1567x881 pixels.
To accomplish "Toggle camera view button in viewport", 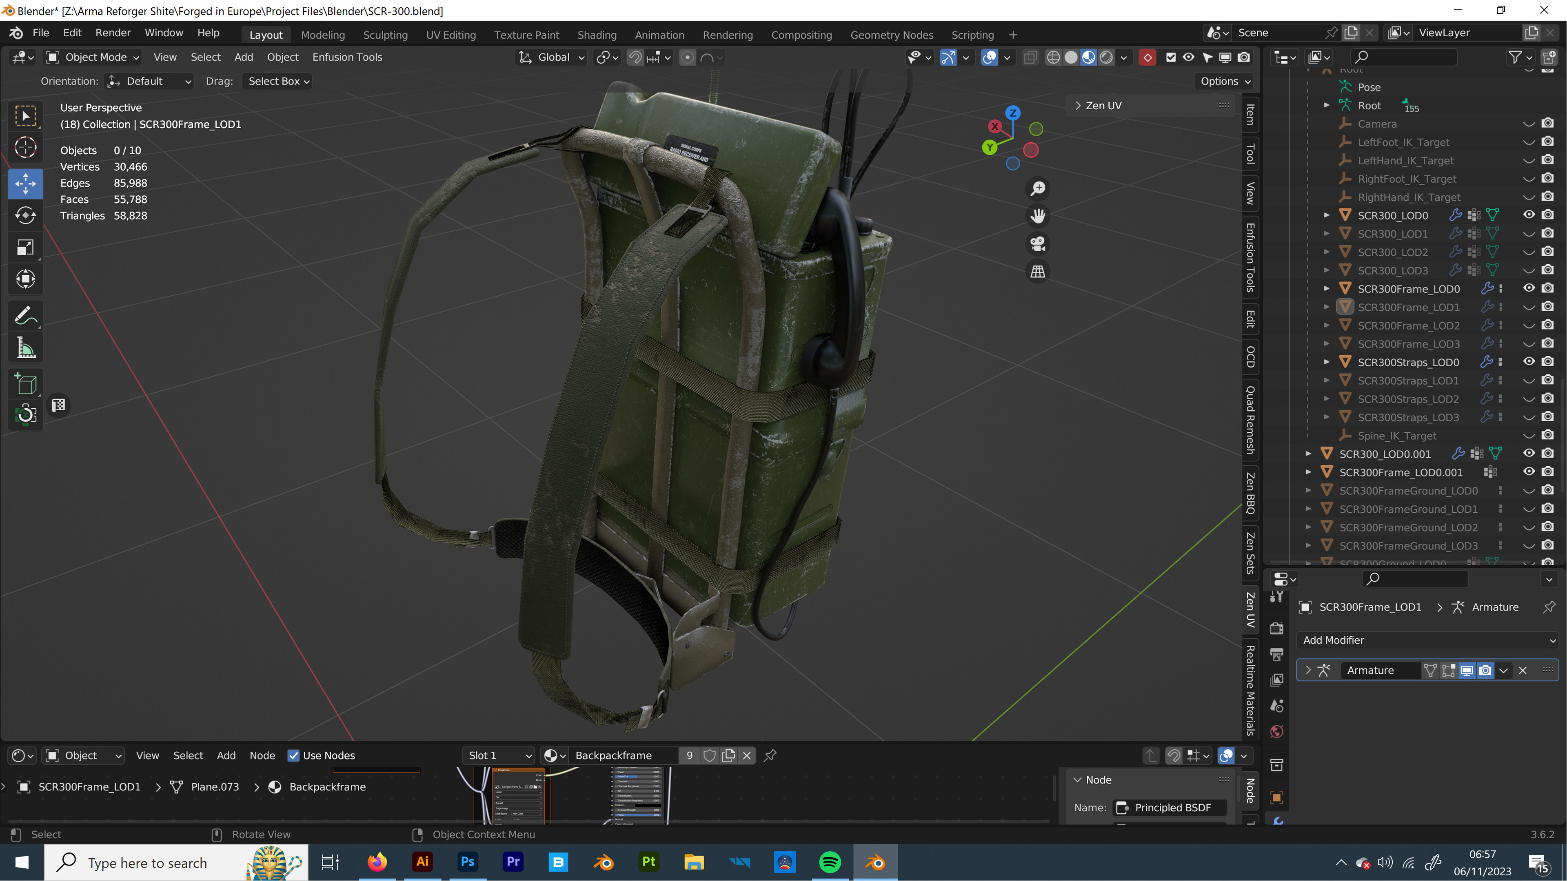I will tap(1038, 244).
